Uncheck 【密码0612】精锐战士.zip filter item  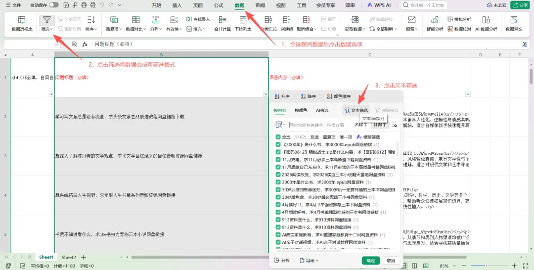(278, 152)
